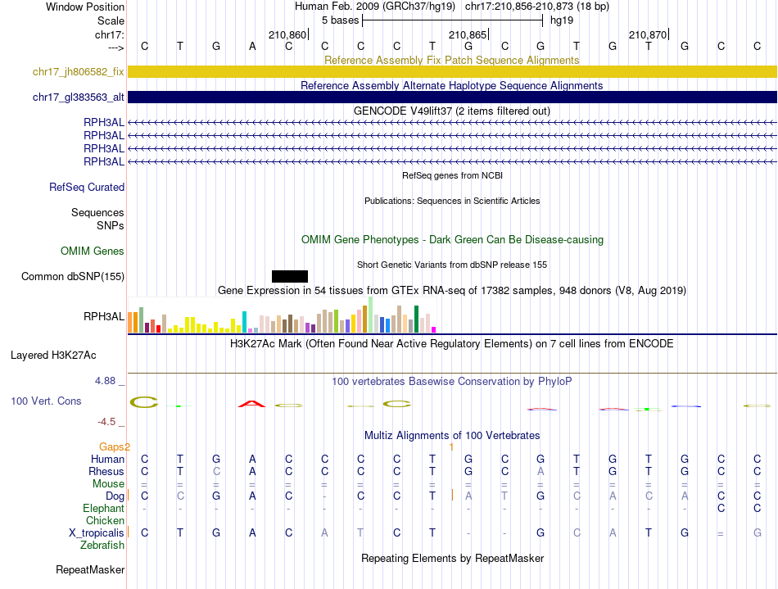Click the yellow fix patch alignment bar
The height and width of the screenshot is (589, 778).
[x=452, y=71]
